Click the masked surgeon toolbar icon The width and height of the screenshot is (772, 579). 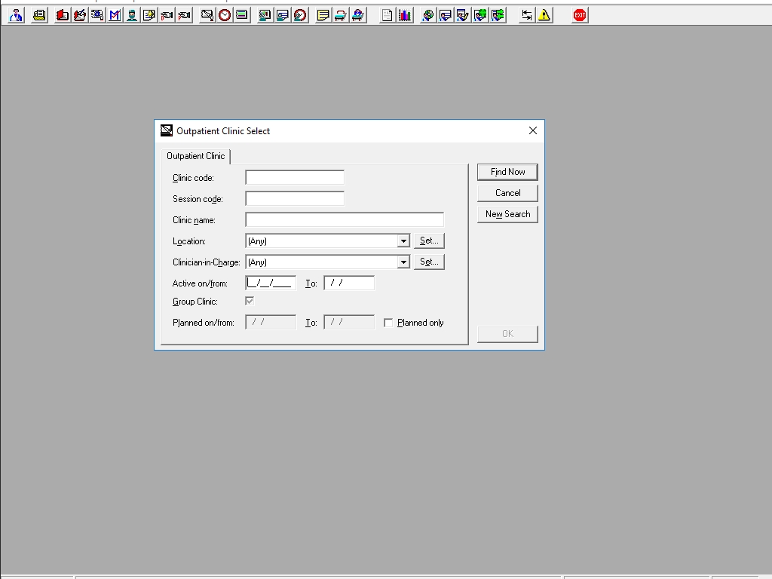[x=132, y=15]
